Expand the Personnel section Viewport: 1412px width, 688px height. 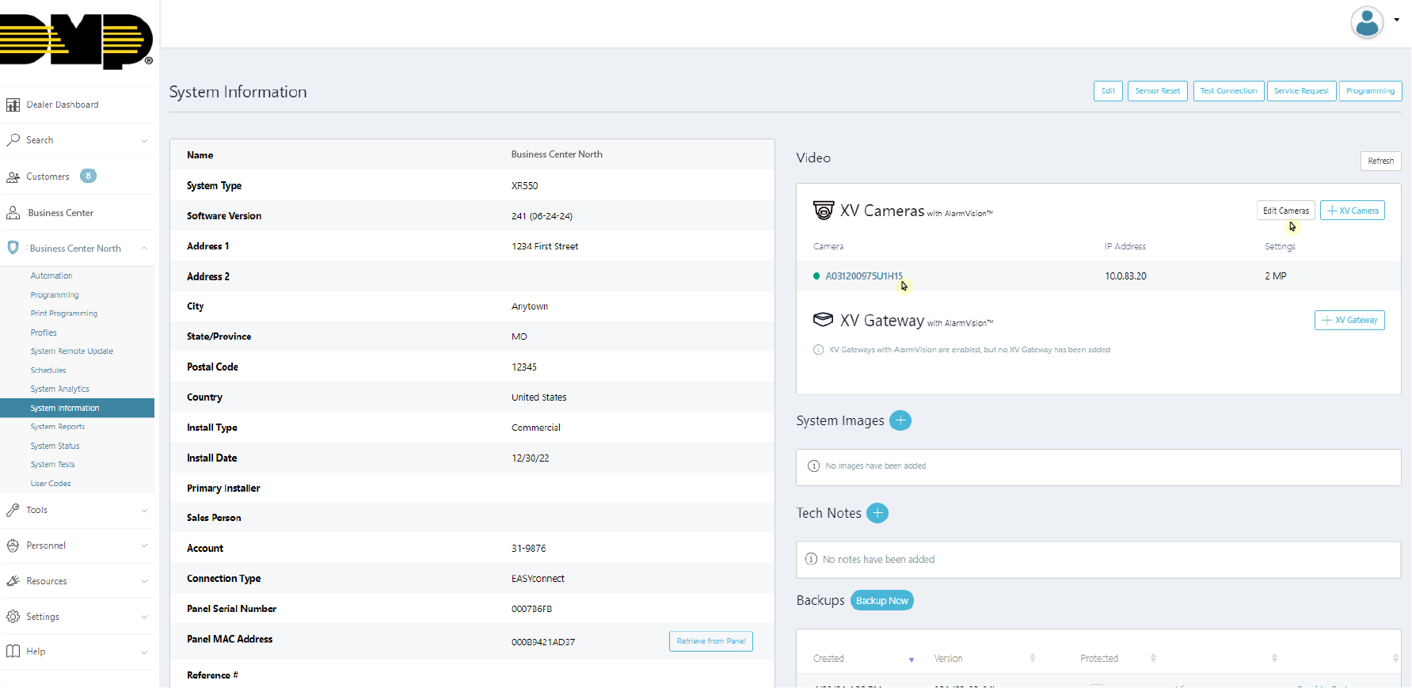coord(144,545)
